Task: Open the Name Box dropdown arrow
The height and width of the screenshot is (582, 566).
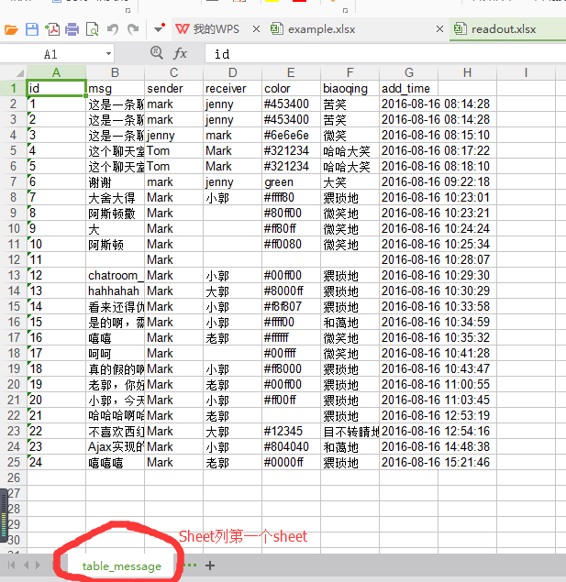Action: [108, 54]
